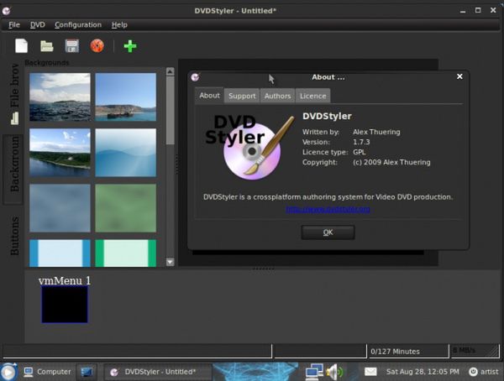This screenshot has width=504, height=381.
Task: Click the GPL licence type value
Action: [x=359, y=152]
